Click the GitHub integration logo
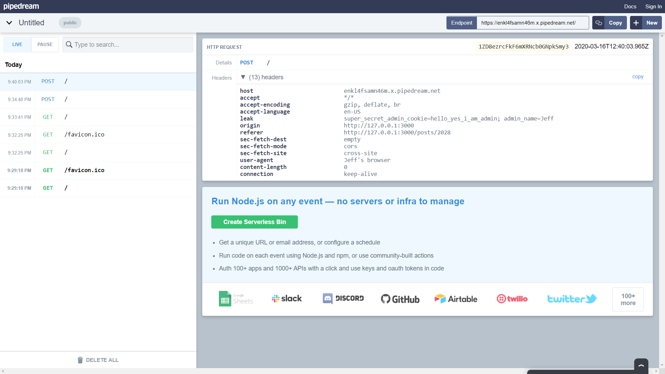The height and width of the screenshot is (374, 665). (x=400, y=299)
